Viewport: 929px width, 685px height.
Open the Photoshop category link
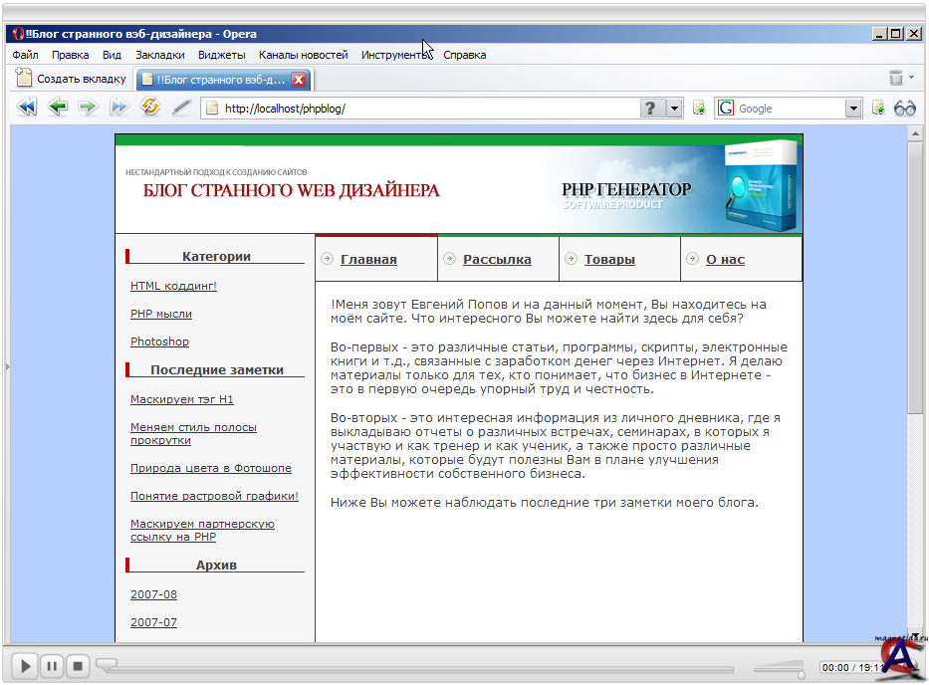tap(159, 342)
